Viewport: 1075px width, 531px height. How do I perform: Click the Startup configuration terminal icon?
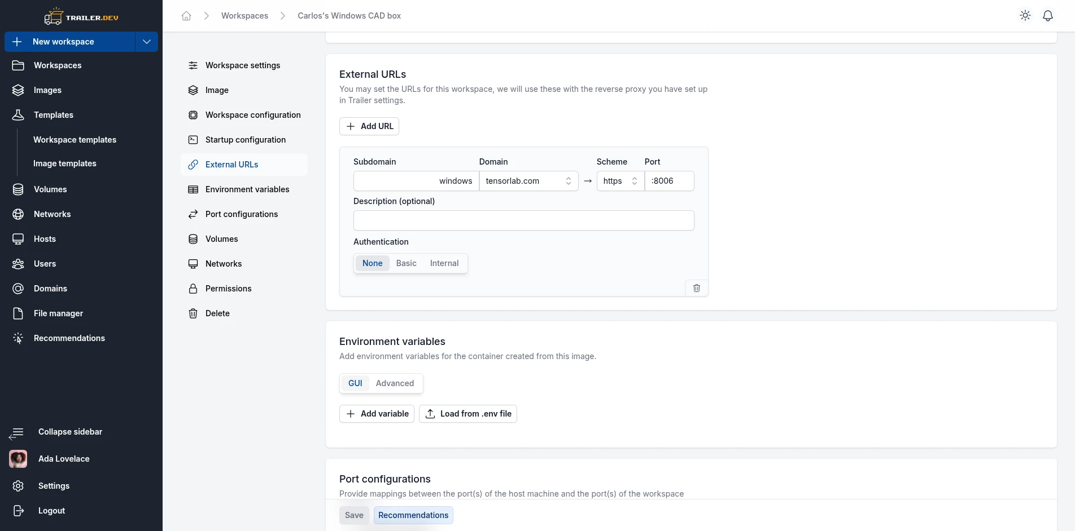point(193,140)
